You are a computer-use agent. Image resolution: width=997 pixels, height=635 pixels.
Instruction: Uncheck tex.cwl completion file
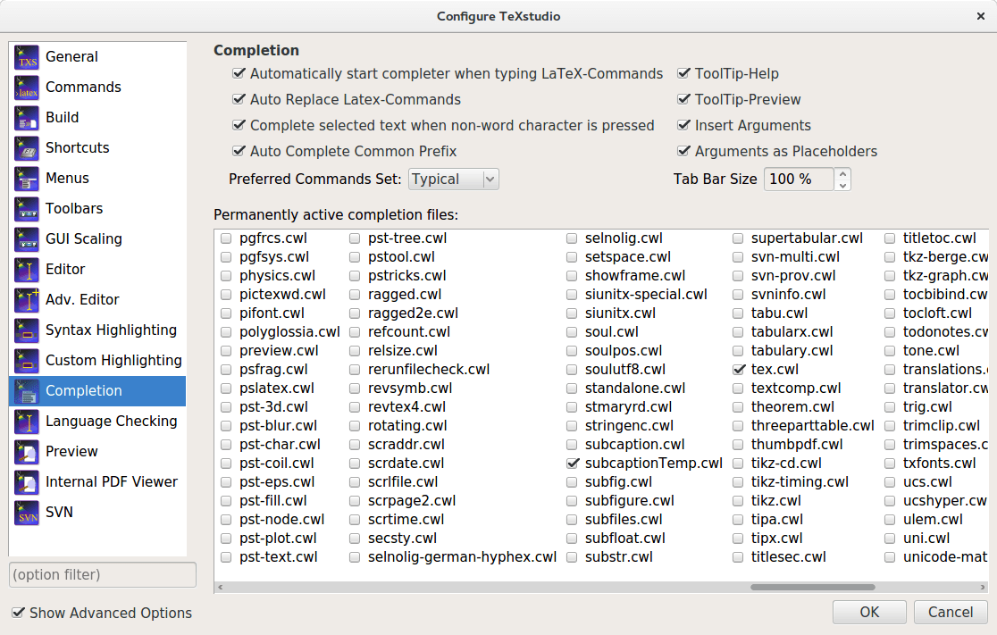point(738,370)
